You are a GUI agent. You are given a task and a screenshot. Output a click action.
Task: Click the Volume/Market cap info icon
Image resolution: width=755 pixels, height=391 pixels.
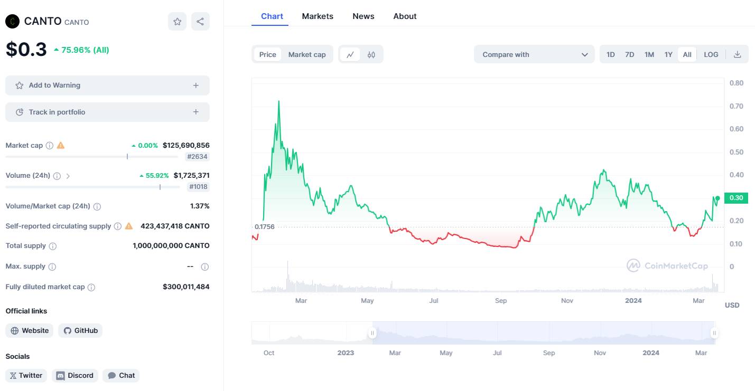pos(97,206)
